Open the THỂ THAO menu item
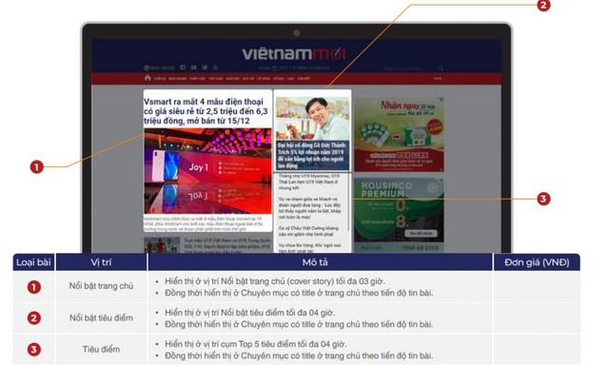 click(x=216, y=78)
